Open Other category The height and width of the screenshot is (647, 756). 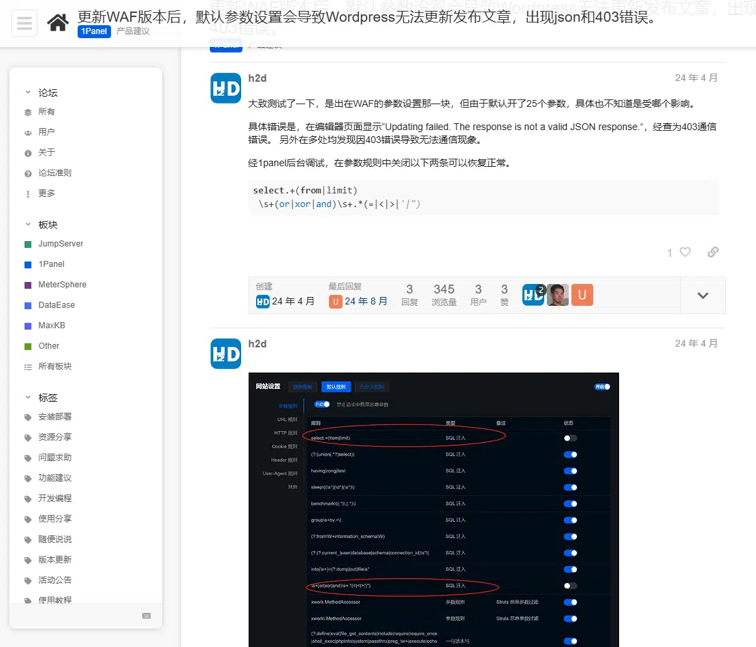tap(48, 346)
